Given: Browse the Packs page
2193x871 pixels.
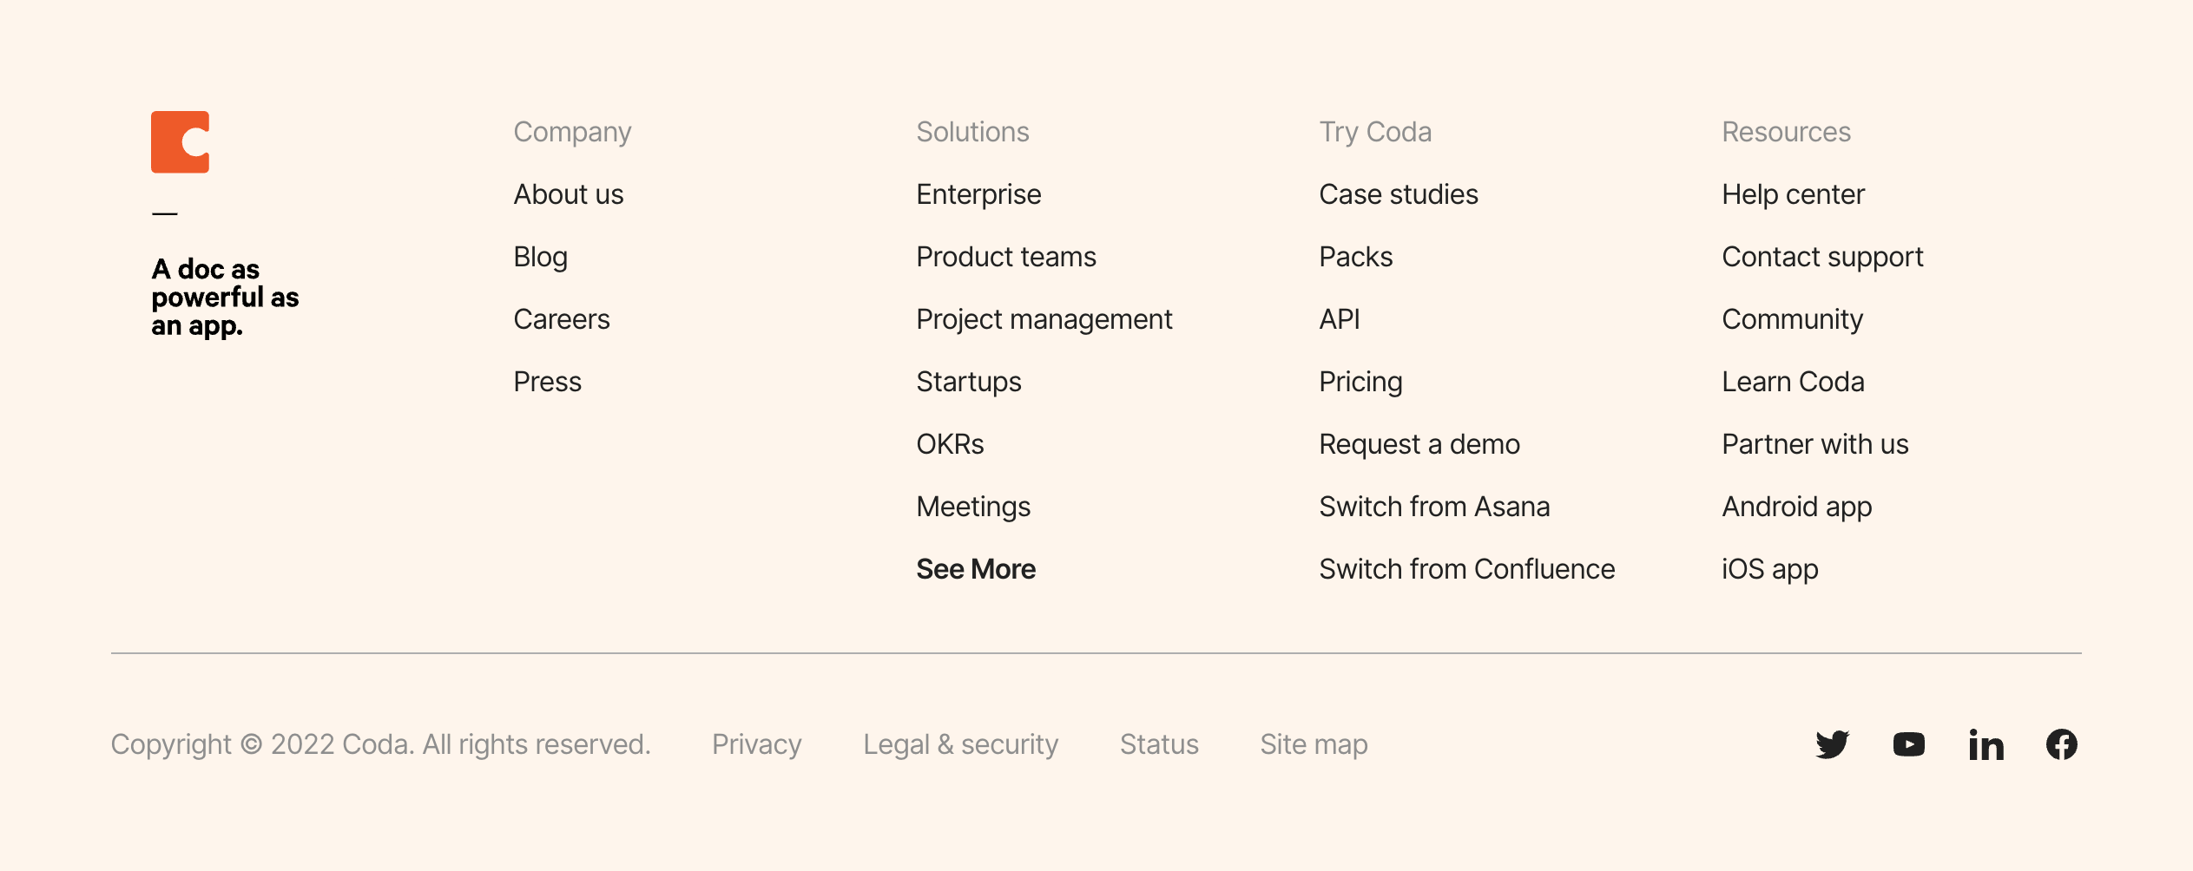Looking at the screenshot, I should [x=1355, y=257].
